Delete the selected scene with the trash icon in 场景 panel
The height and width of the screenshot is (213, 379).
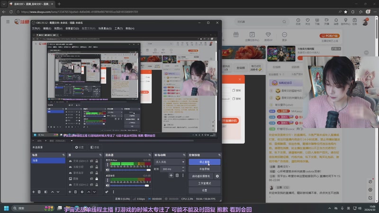coord(39,192)
